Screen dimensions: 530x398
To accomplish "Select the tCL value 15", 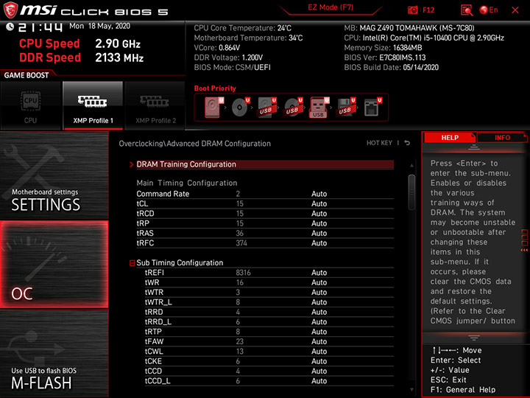I will pos(240,203).
